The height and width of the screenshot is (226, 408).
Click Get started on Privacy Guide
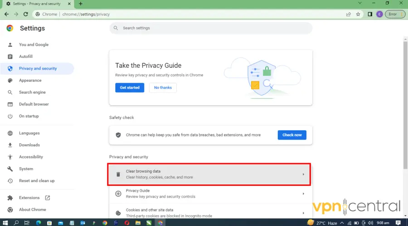point(130,88)
